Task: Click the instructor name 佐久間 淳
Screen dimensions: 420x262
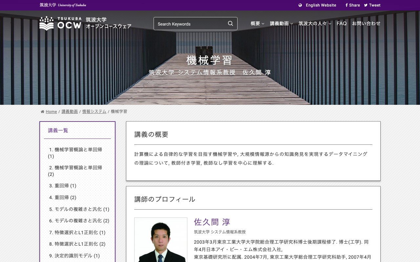Action: (212, 222)
